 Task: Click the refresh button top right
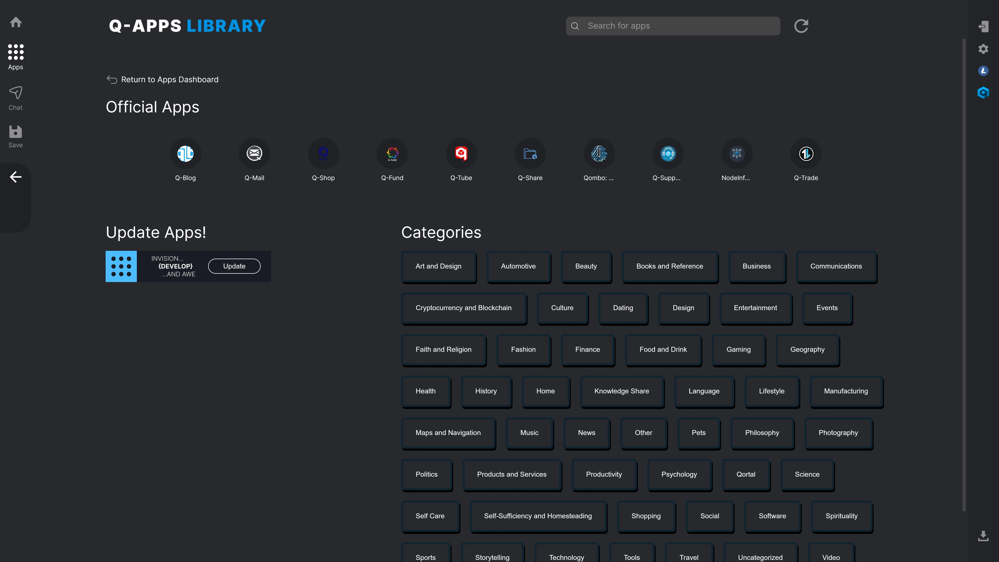pyautogui.click(x=801, y=26)
